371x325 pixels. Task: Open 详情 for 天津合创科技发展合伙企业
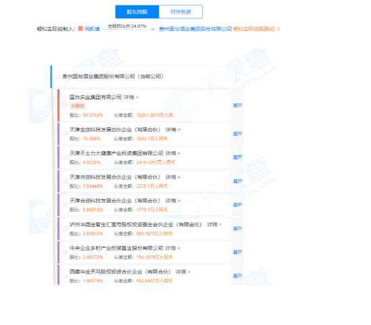[173, 201]
